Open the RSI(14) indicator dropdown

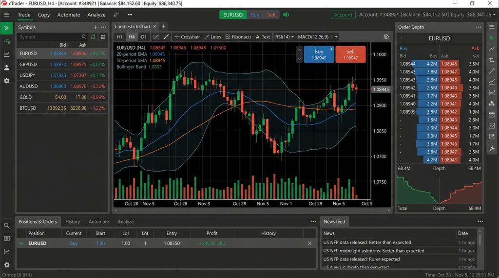click(x=285, y=37)
